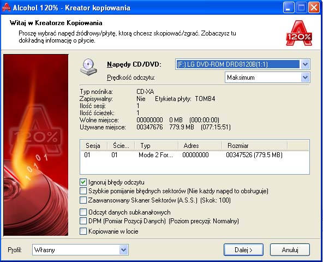Close the Kreator kopiowania window
The height and width of the screenshot is (262, 323).
(x=314, y=8)
